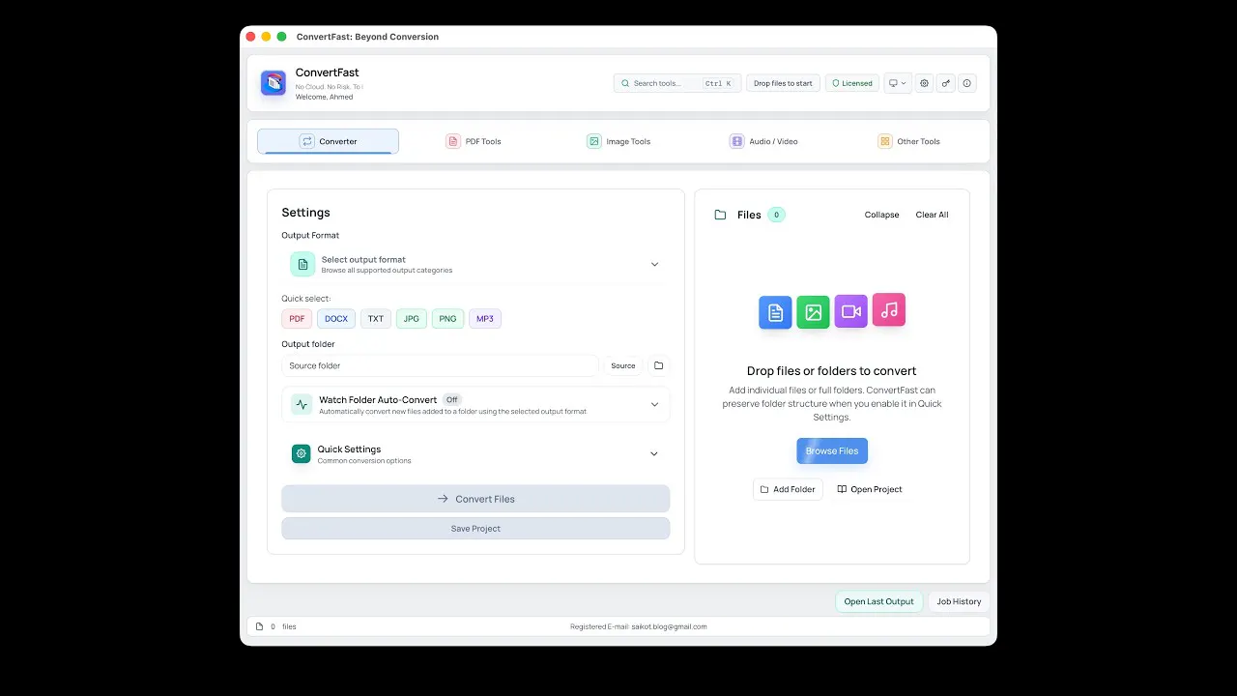Viewport: 1237px width, 696px height.
Task: Click Clear All in the Files panel
Action: pyautogui.click(x=932, y=215)
